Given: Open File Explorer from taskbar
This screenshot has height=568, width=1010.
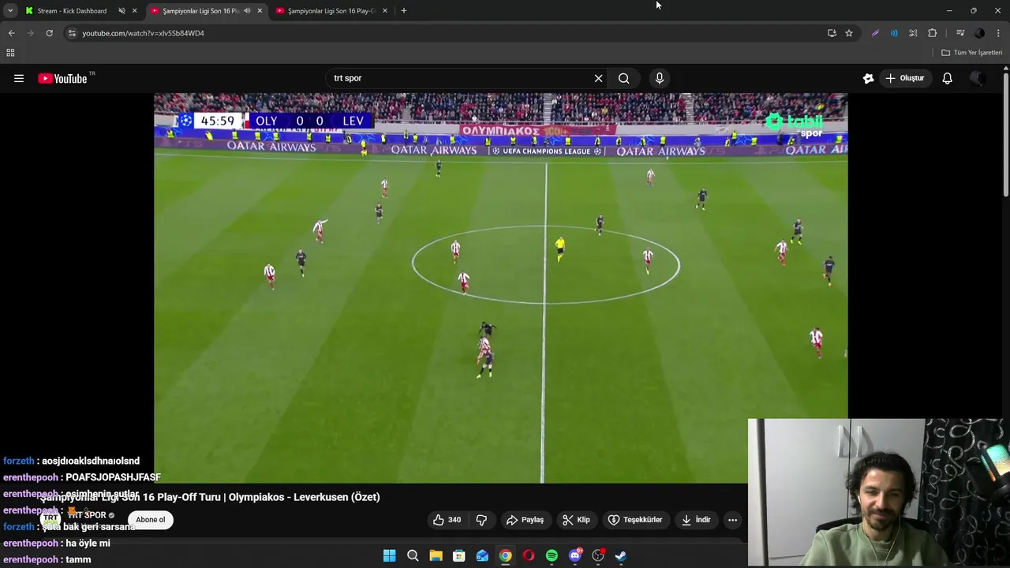Looking at the screenshot, I should [436, 555].
